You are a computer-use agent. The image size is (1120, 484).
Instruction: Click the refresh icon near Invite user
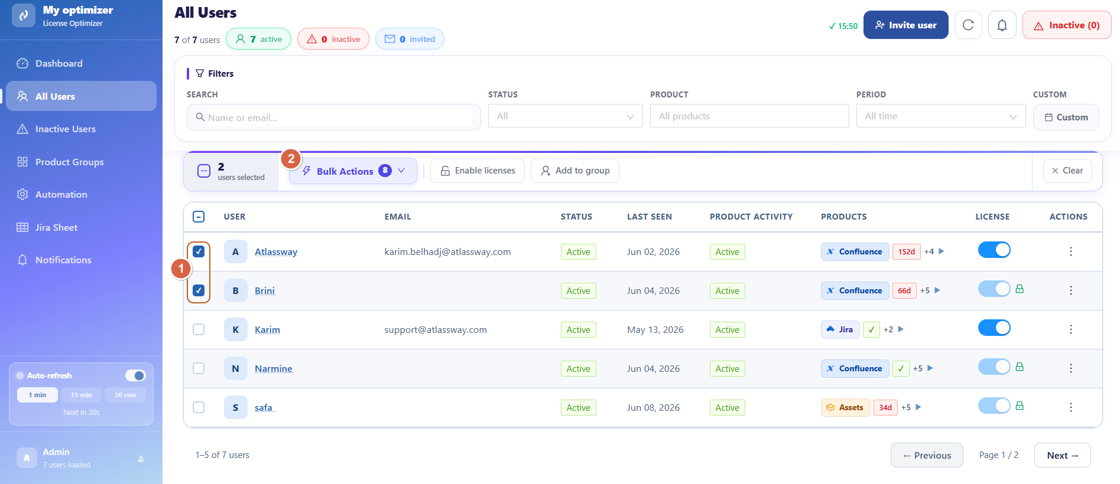click(968, 25)
